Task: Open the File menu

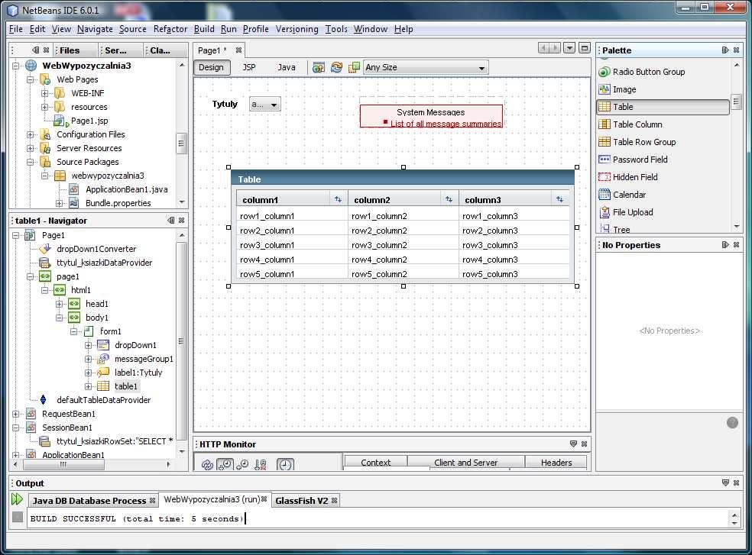Action: click(x=16, y=29)
